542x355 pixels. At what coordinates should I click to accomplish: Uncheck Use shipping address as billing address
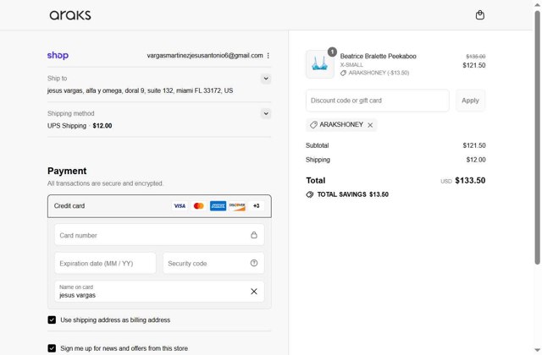click(x=52, y=319)
